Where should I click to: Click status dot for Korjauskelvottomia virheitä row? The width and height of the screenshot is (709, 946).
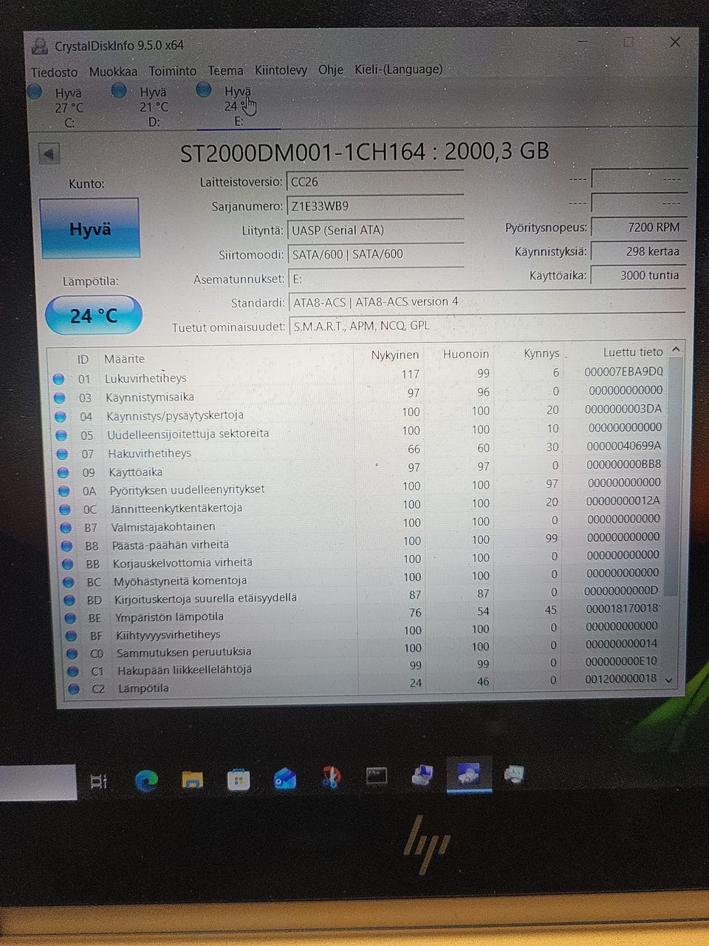coord(68,564)
